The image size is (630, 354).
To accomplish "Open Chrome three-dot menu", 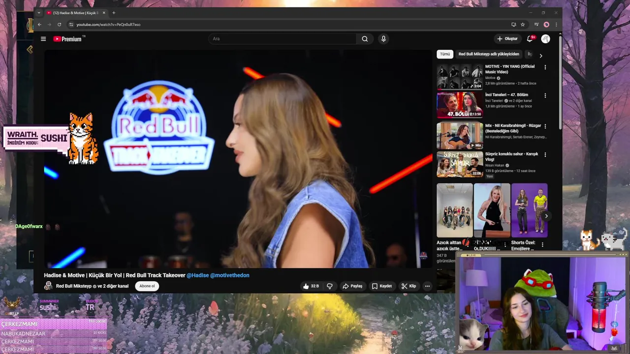I will [x=556, y=25].
